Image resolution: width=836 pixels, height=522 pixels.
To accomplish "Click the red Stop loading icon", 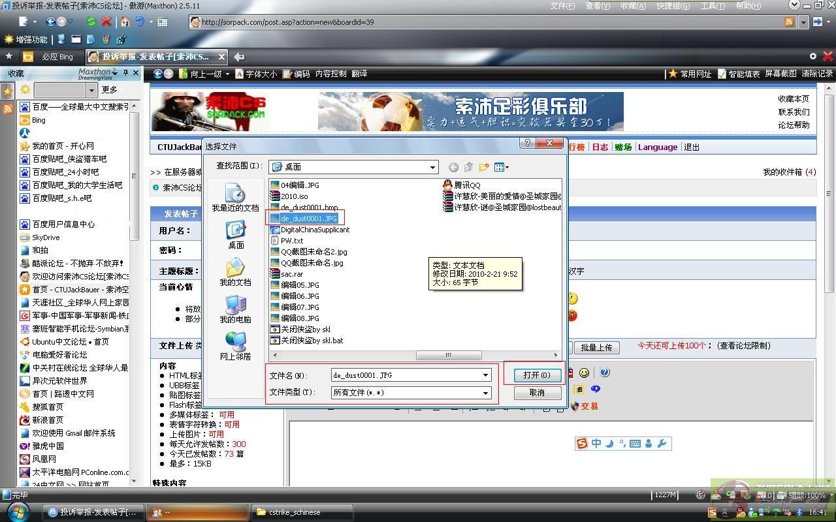I will pos(106,22).
